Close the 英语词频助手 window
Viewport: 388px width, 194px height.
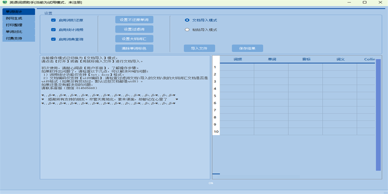[380, 2]
